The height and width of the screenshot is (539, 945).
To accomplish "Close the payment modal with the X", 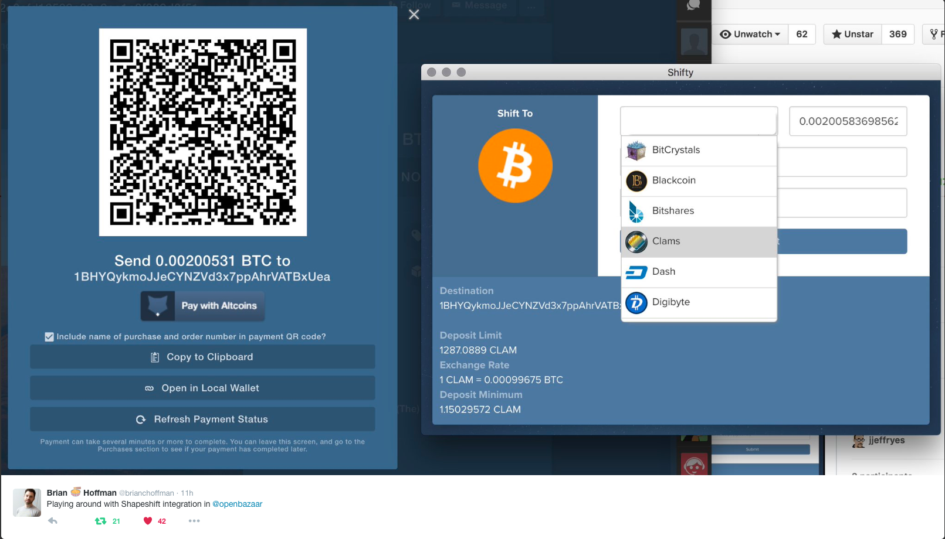I will click(414, 15).
